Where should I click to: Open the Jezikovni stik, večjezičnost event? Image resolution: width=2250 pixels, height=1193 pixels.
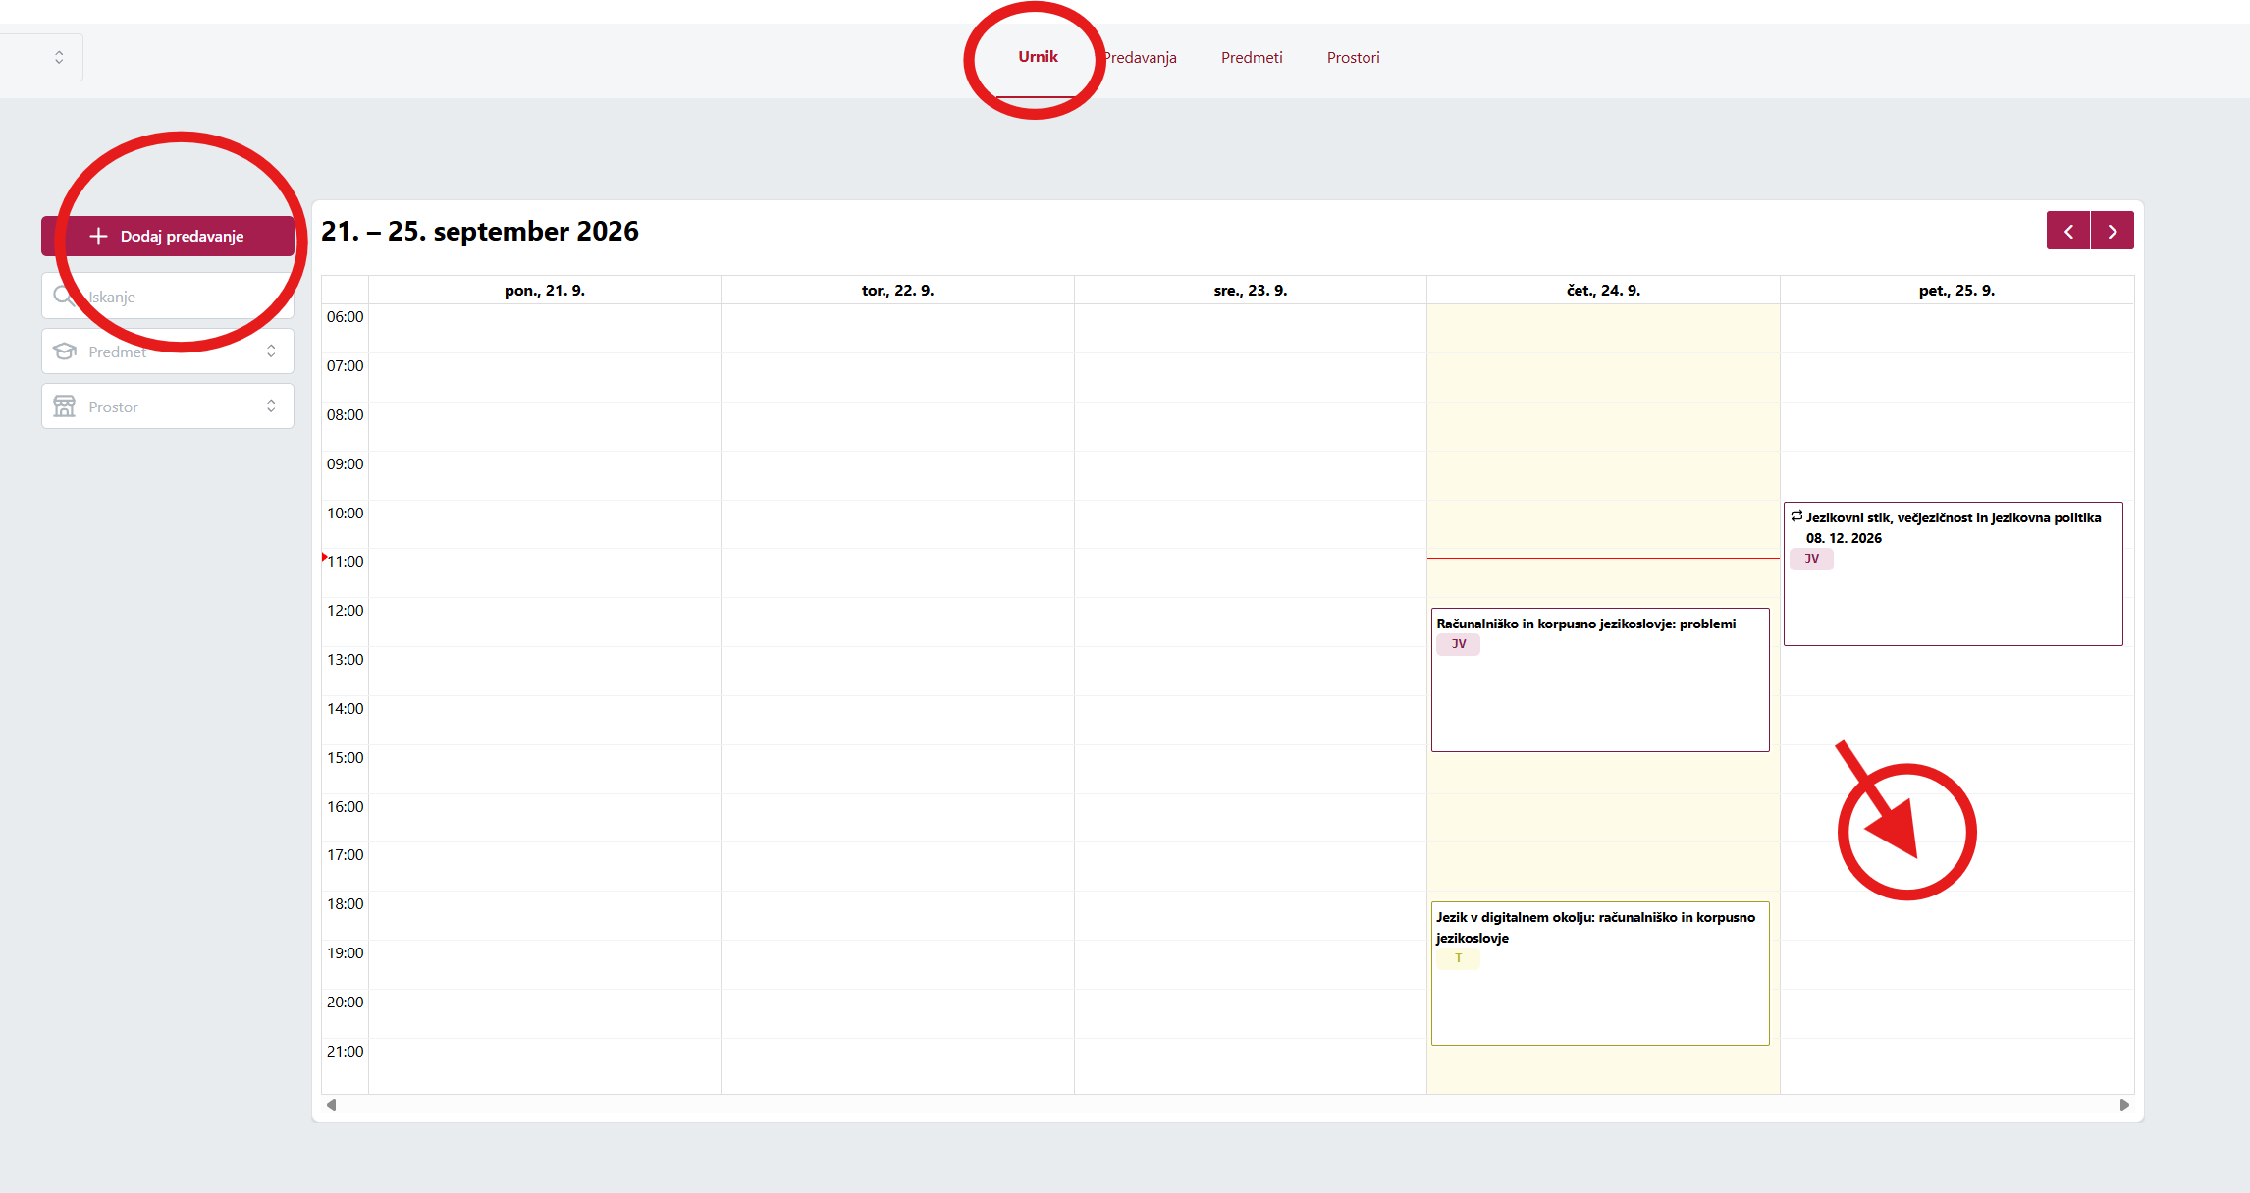point(1954,573)
